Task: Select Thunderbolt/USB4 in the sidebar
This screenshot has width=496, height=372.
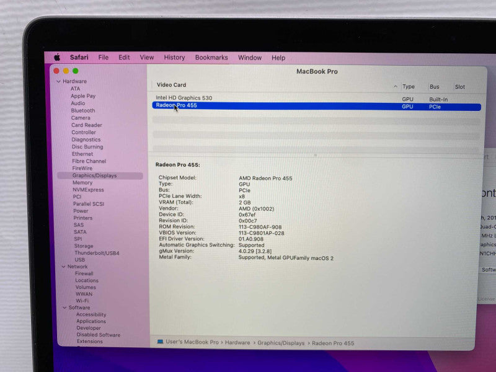Action: [97, 253]
